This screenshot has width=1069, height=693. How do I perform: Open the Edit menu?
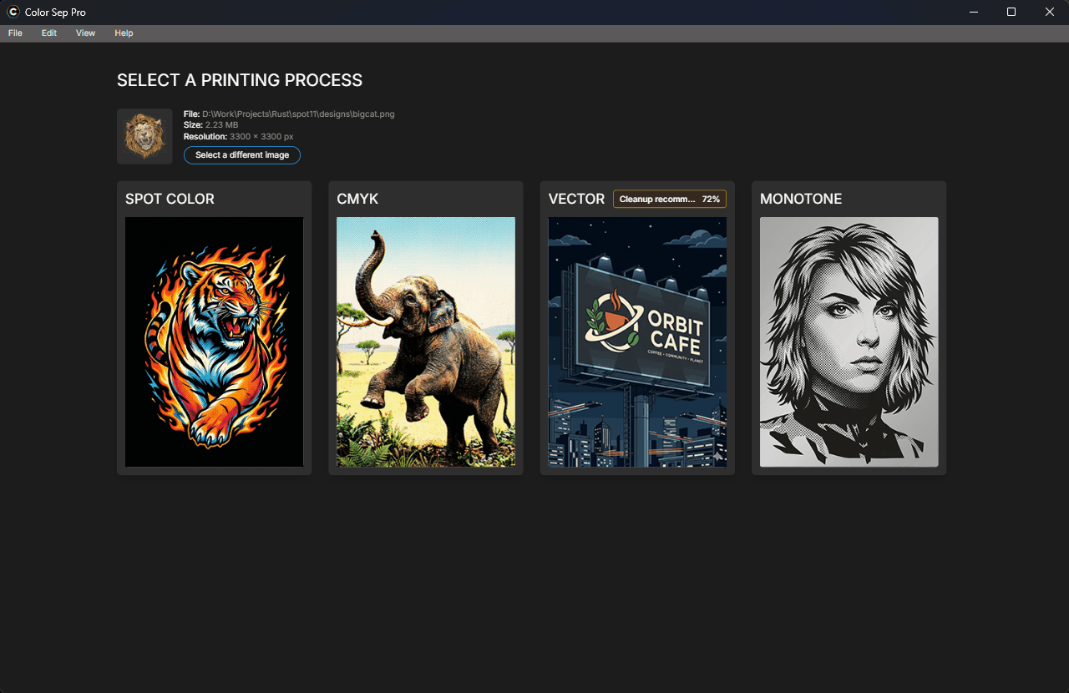pyautogui.click(x=49, y=33)
